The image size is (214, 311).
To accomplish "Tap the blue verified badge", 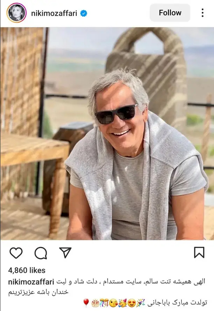I will click(x=84, y=13).
